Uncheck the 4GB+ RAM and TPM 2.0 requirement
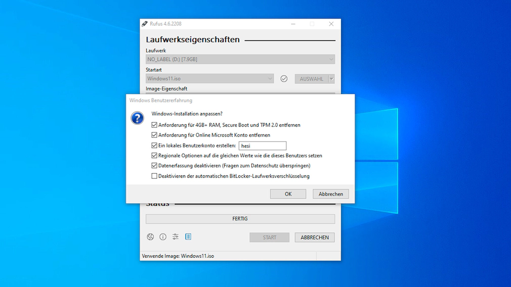Image resolution: width=511 pixels, height=287 pixels. 154,125
